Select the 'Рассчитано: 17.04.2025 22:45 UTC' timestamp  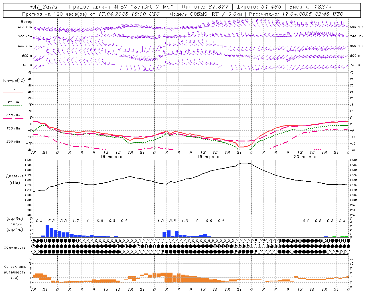point(296,14)
